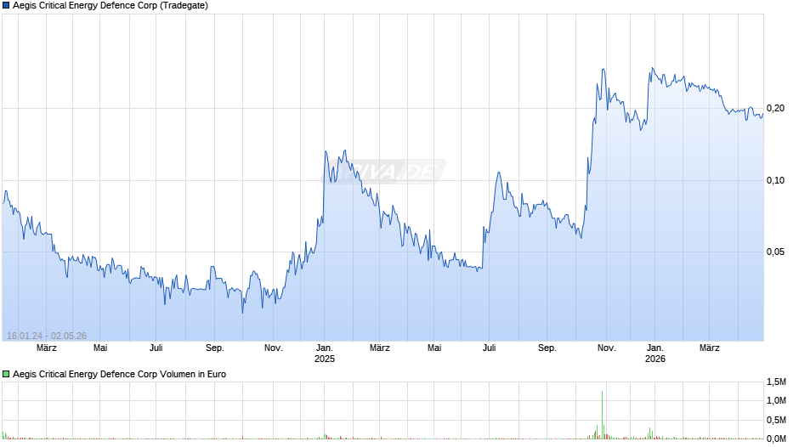Click the 'Aegis Critical Energy Defence Corp Volumen in Euro' label
The image size is (799, 447).
[119, 374]
